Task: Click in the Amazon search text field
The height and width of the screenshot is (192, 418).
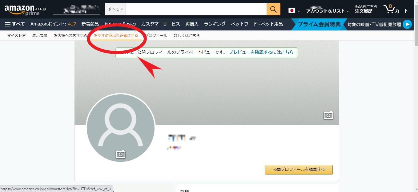Action: (x=196, y=9)
